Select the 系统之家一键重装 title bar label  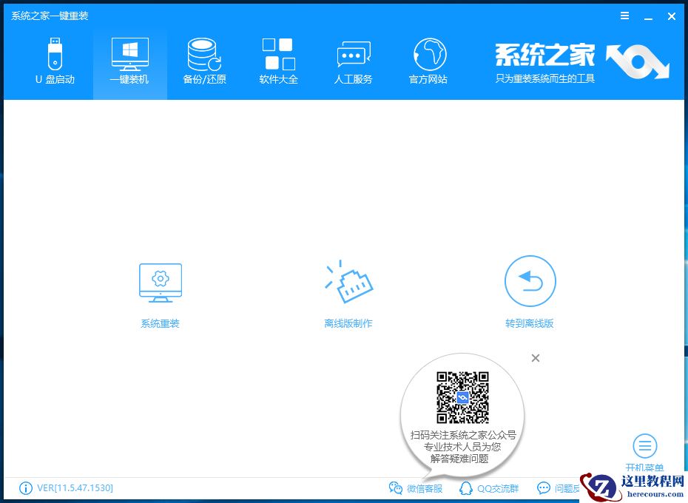(49, 15)
